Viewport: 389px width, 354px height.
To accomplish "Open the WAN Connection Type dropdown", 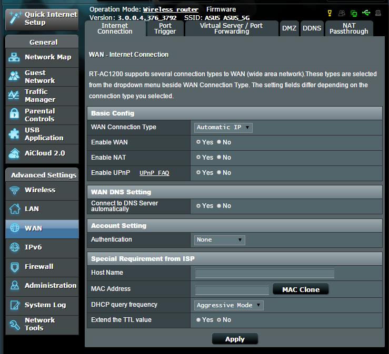I will coord(223,128).
